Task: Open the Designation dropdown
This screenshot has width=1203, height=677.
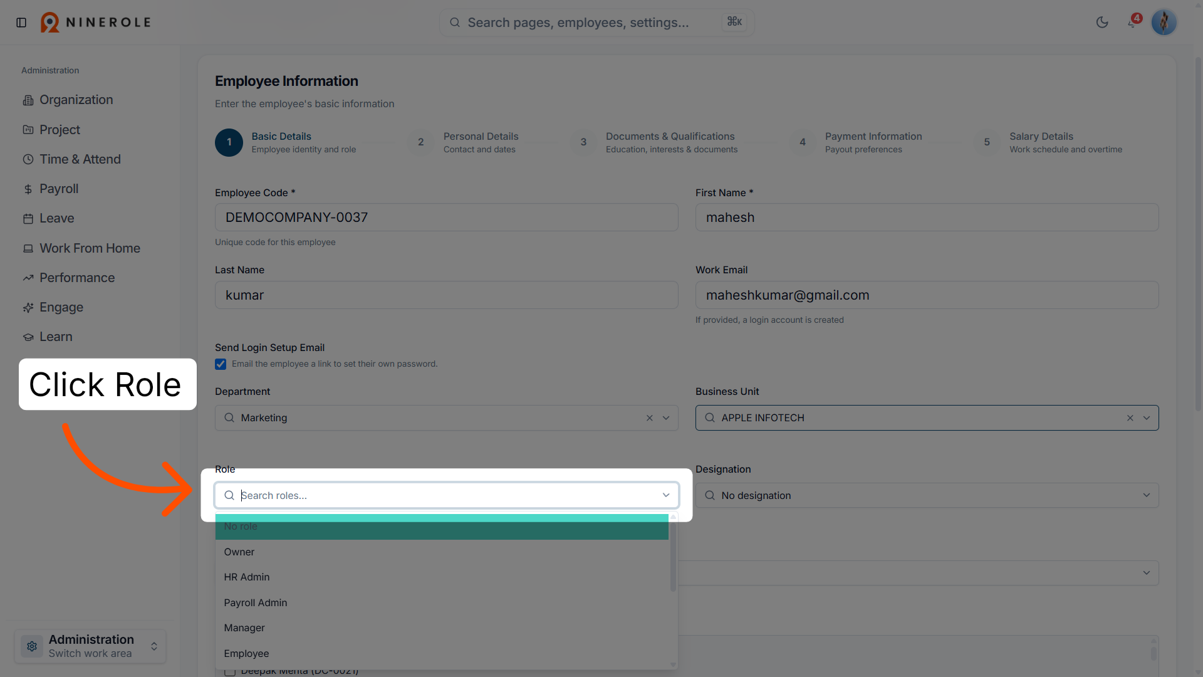Action: [927, 495]
